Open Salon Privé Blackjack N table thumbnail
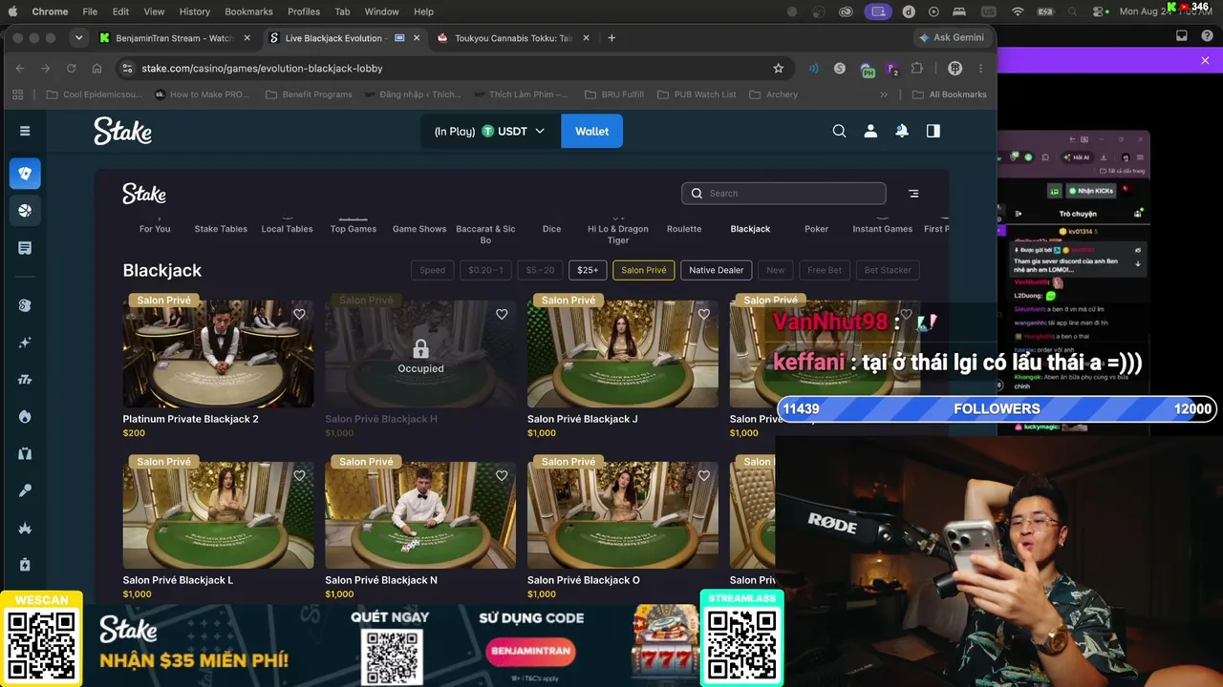 click(x=420, y=515)
